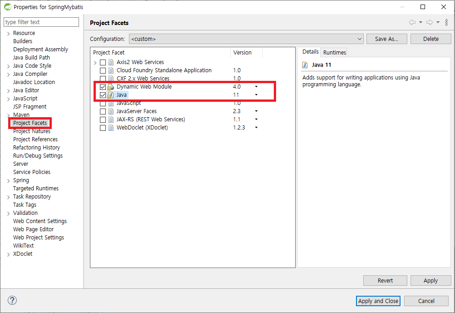Open back history dropdown arrow

pos(420,22)
